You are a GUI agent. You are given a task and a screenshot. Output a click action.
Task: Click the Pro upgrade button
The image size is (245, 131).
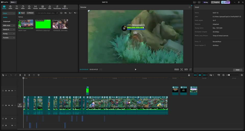205,2
